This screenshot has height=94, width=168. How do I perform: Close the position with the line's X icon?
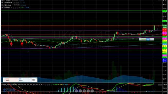click(153, 39)
